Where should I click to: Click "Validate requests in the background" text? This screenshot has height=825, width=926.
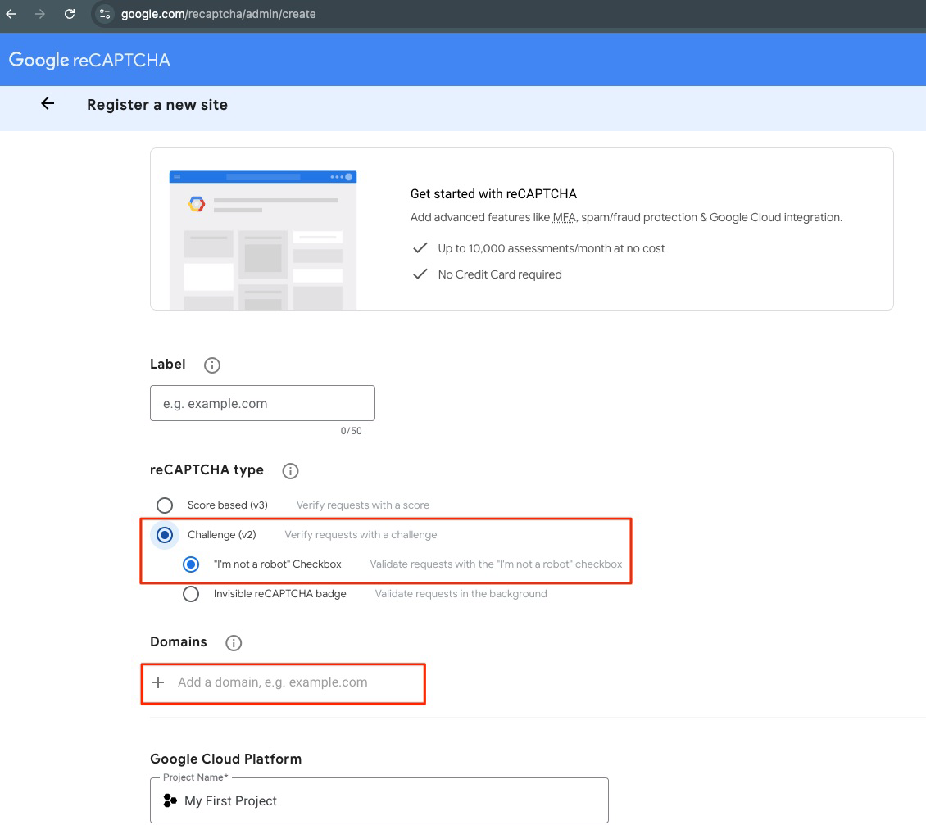point(461,594)
